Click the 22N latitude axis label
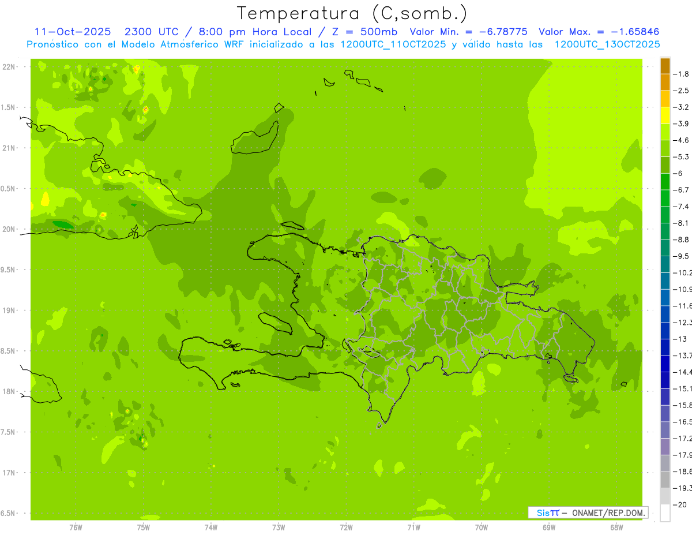 10,66
